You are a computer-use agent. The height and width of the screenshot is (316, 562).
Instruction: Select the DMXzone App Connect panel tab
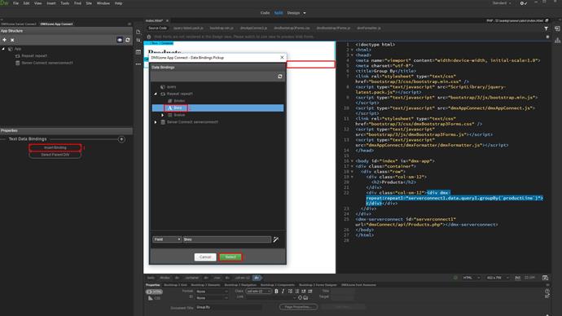[x=56, y=24]
